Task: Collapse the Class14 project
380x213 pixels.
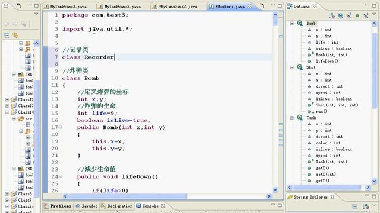Action: pos(7,112)
